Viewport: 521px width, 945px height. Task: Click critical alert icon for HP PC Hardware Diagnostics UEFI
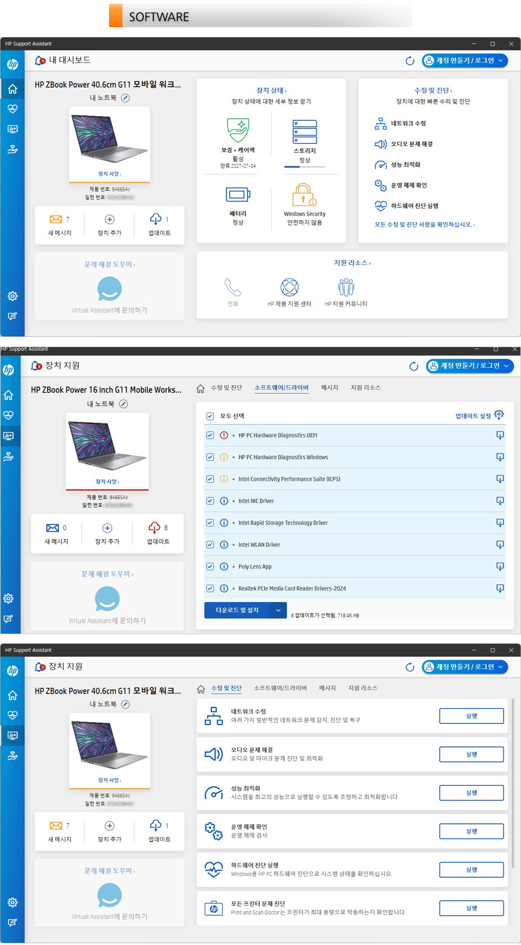224,435
